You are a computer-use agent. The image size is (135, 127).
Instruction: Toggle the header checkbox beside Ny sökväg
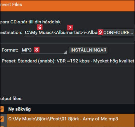coord(2,109)
